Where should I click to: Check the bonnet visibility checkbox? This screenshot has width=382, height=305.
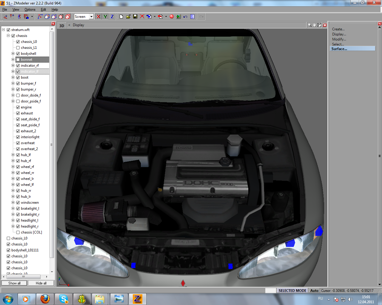[18, 60]
